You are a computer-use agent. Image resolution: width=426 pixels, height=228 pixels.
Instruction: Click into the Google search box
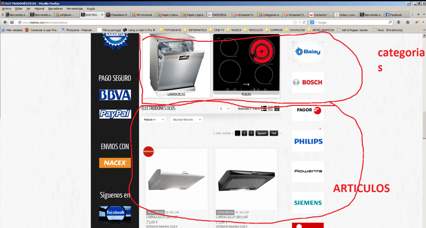coord(352,22)
